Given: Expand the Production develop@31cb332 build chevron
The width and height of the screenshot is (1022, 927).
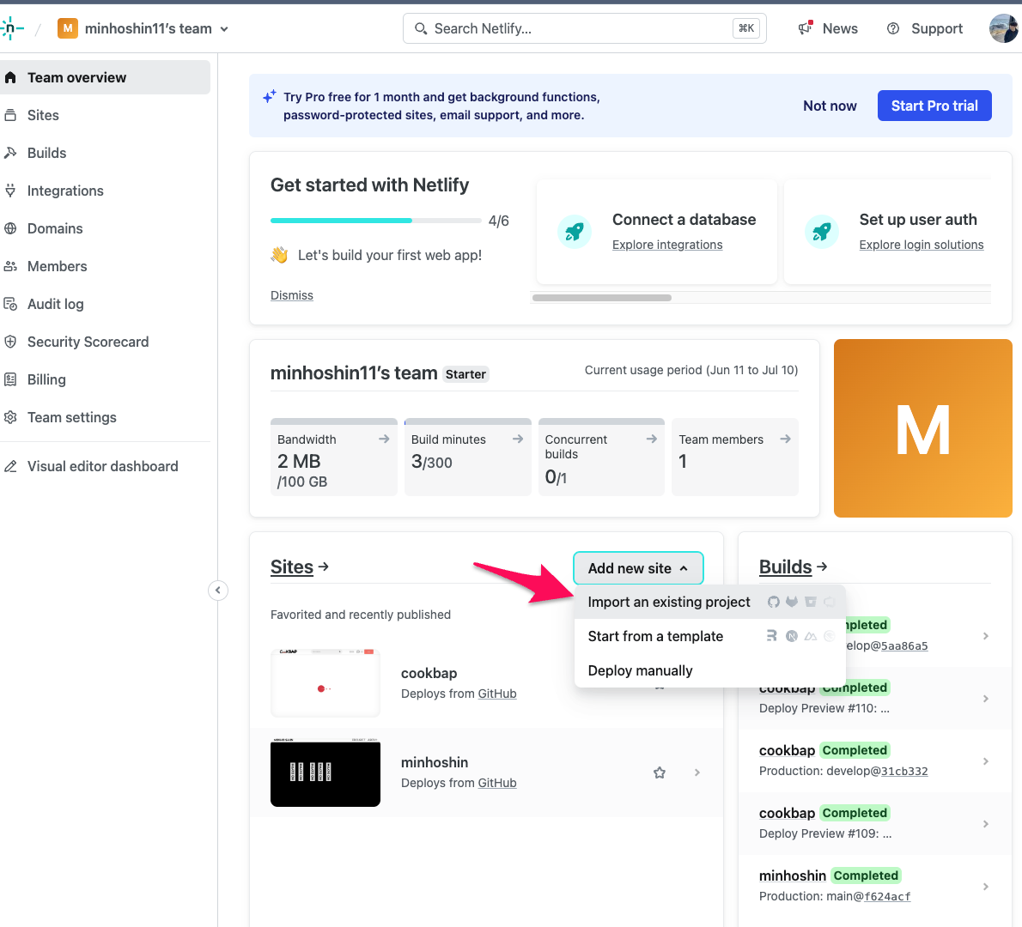Looking at the screenshot, I should click(986, 760).
